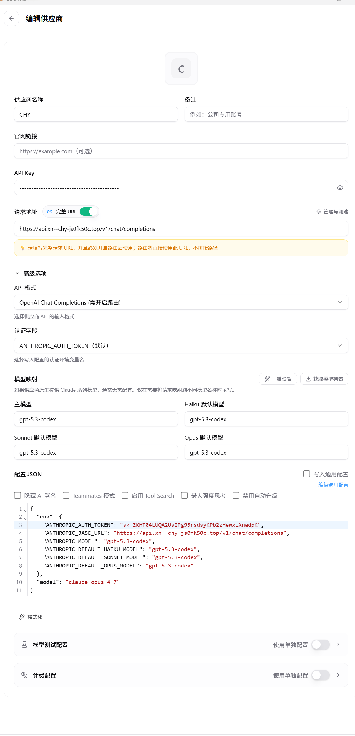The height and width of the screenshot is (736, 355).
Task: Click ANTHROPIC_DEFAULT_HAIKU_MODEL line in JSON
Action: click(x=121, y=549)
